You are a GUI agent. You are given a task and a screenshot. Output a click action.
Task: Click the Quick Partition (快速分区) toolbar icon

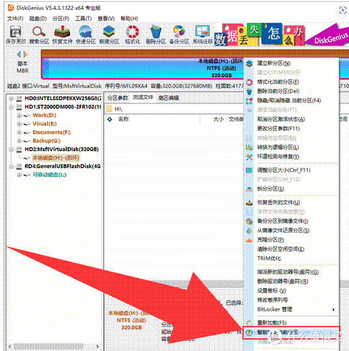(86, 35)
